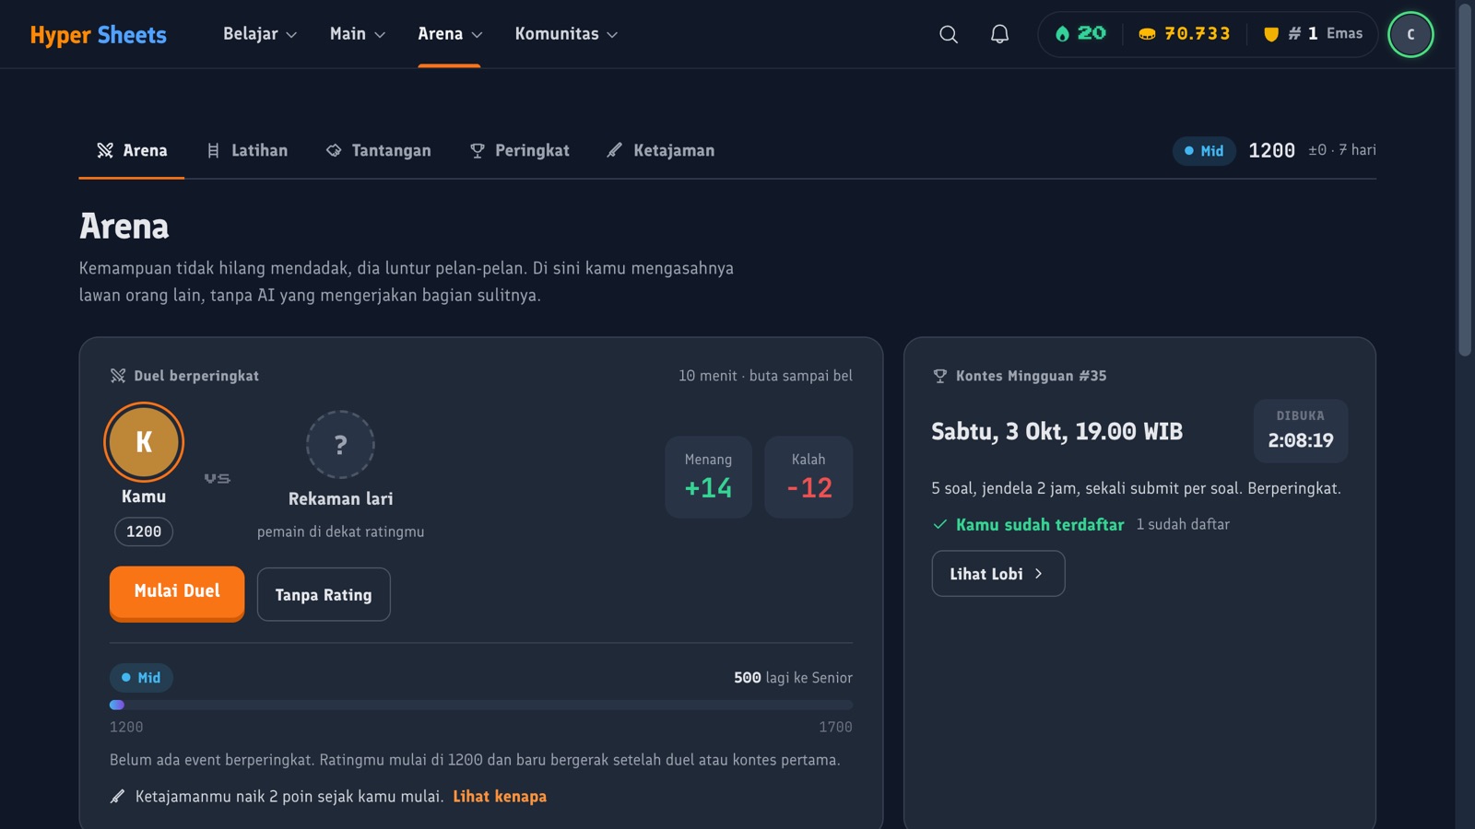Click the coin balance 70.733
The height and width of the screenshot is (829, 1475).
point(1185,34)
